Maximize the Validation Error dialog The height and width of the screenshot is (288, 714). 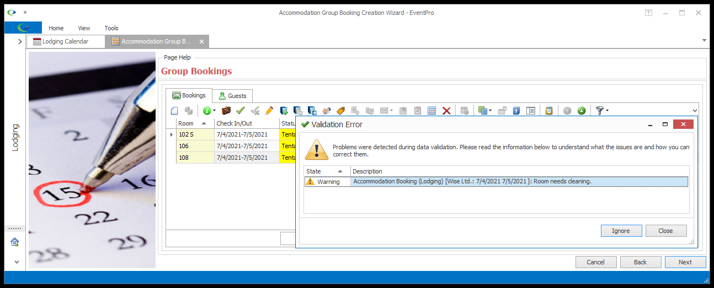tap(665, 124)
